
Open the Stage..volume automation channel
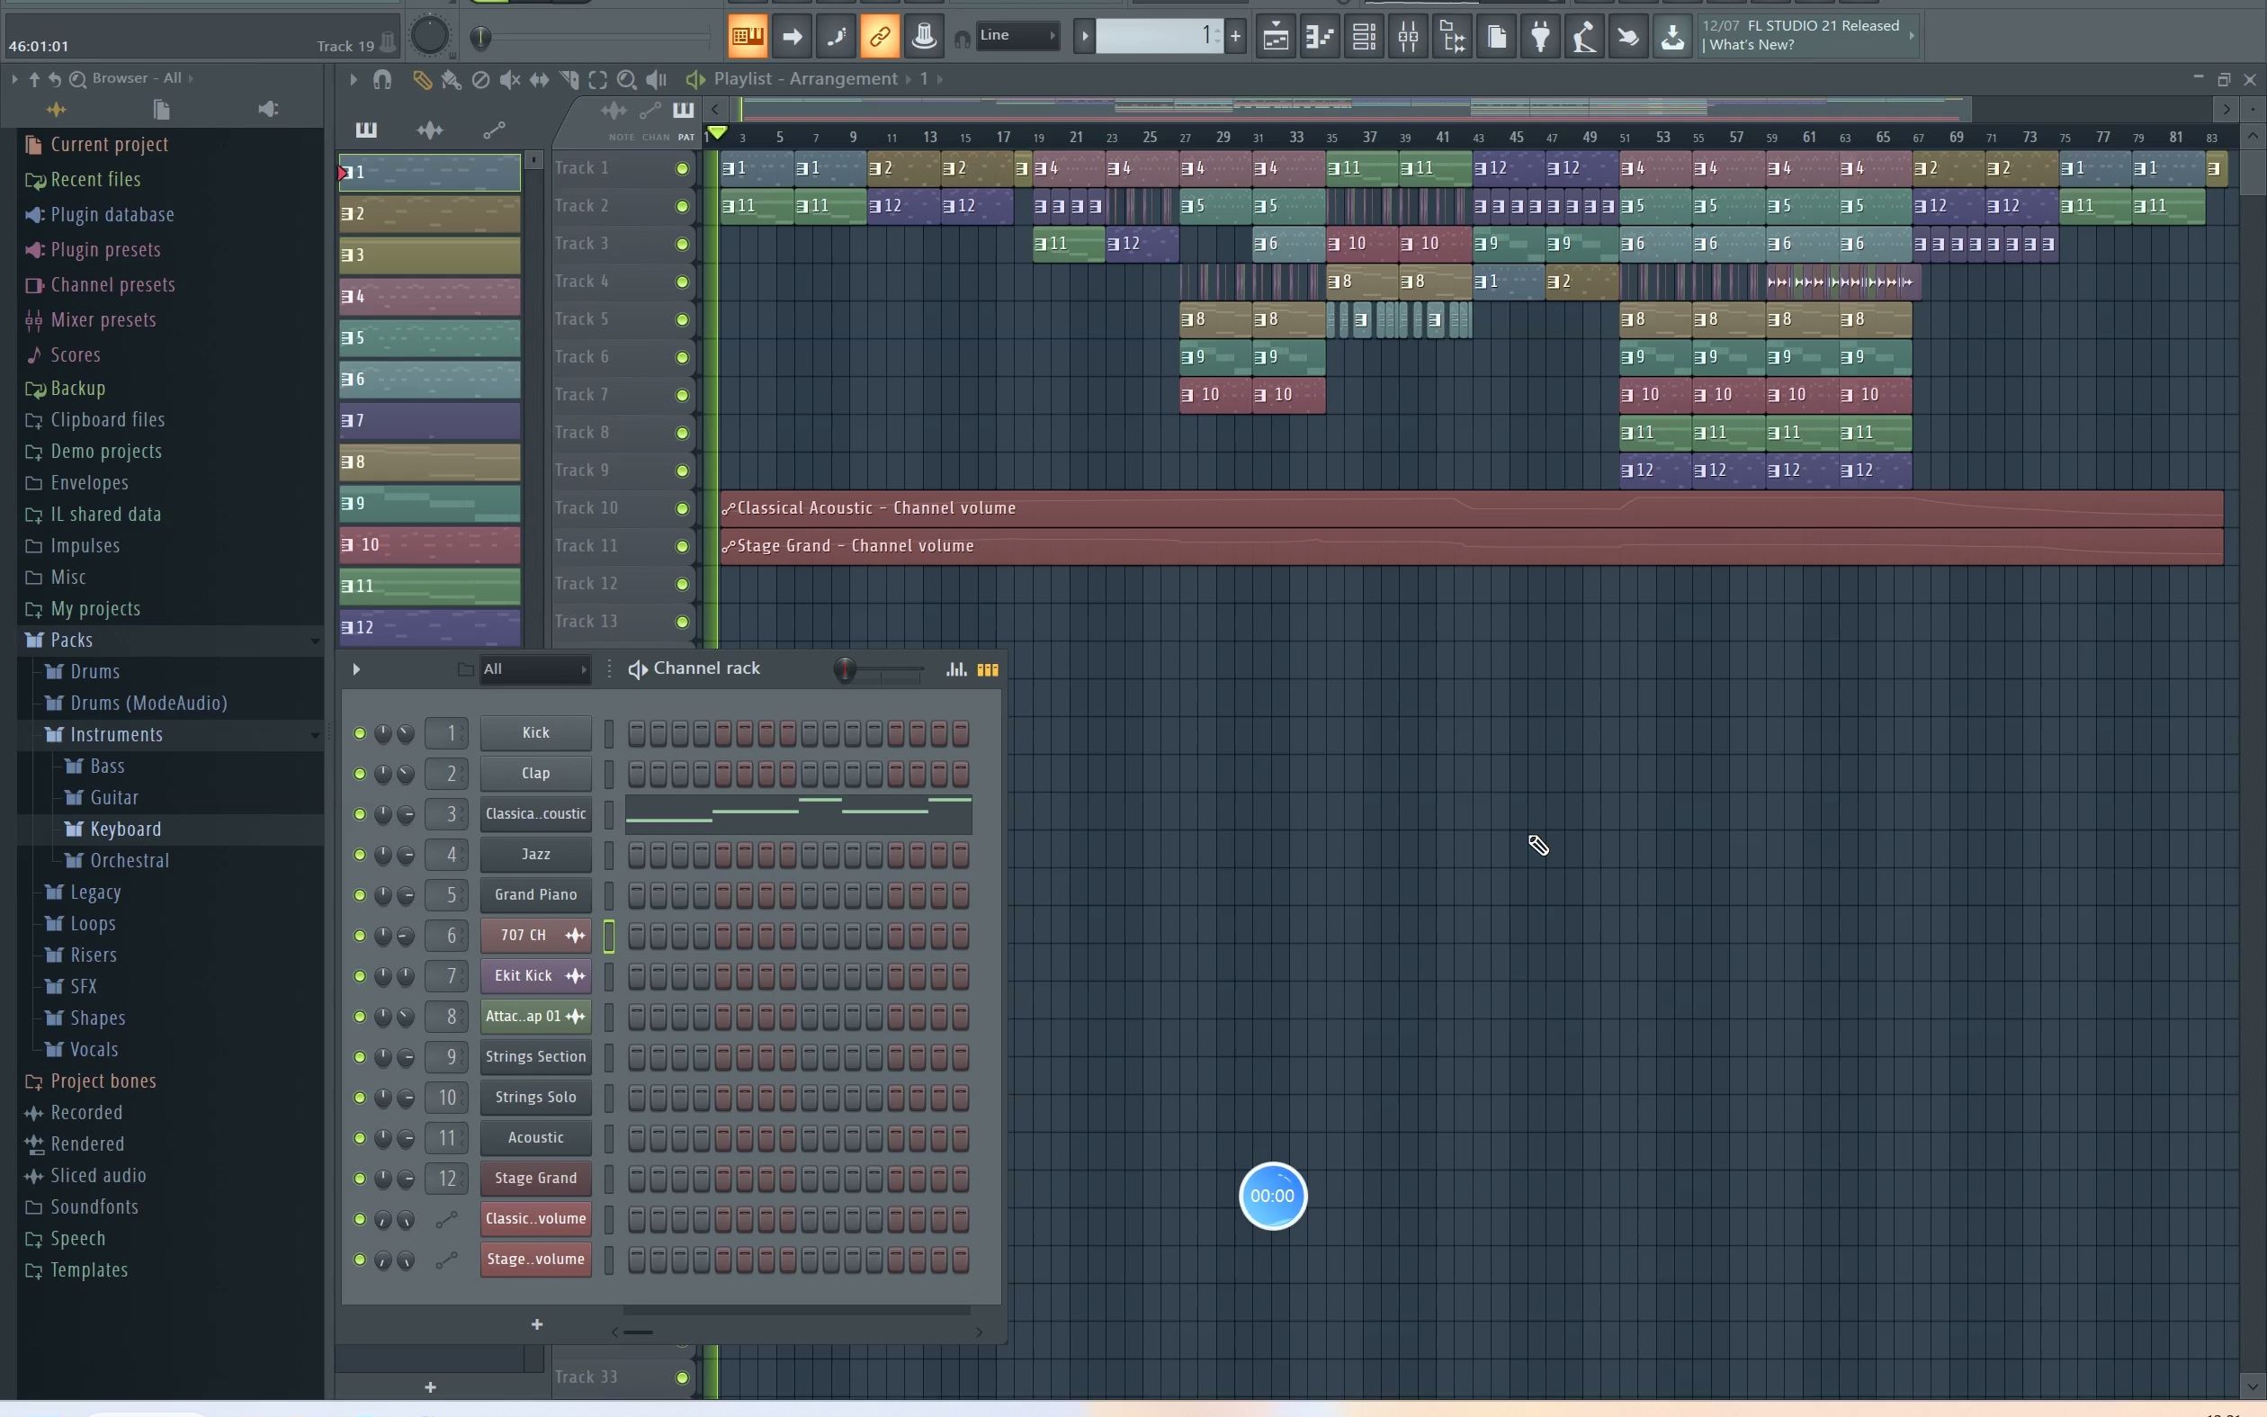(536, 1260)
